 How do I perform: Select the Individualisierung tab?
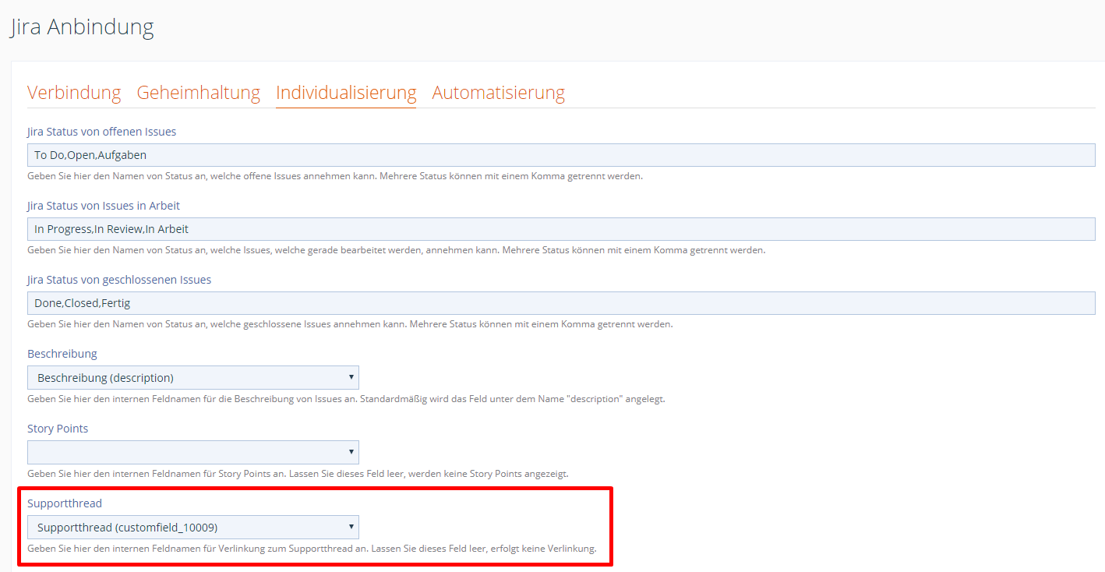pos(346,93)
